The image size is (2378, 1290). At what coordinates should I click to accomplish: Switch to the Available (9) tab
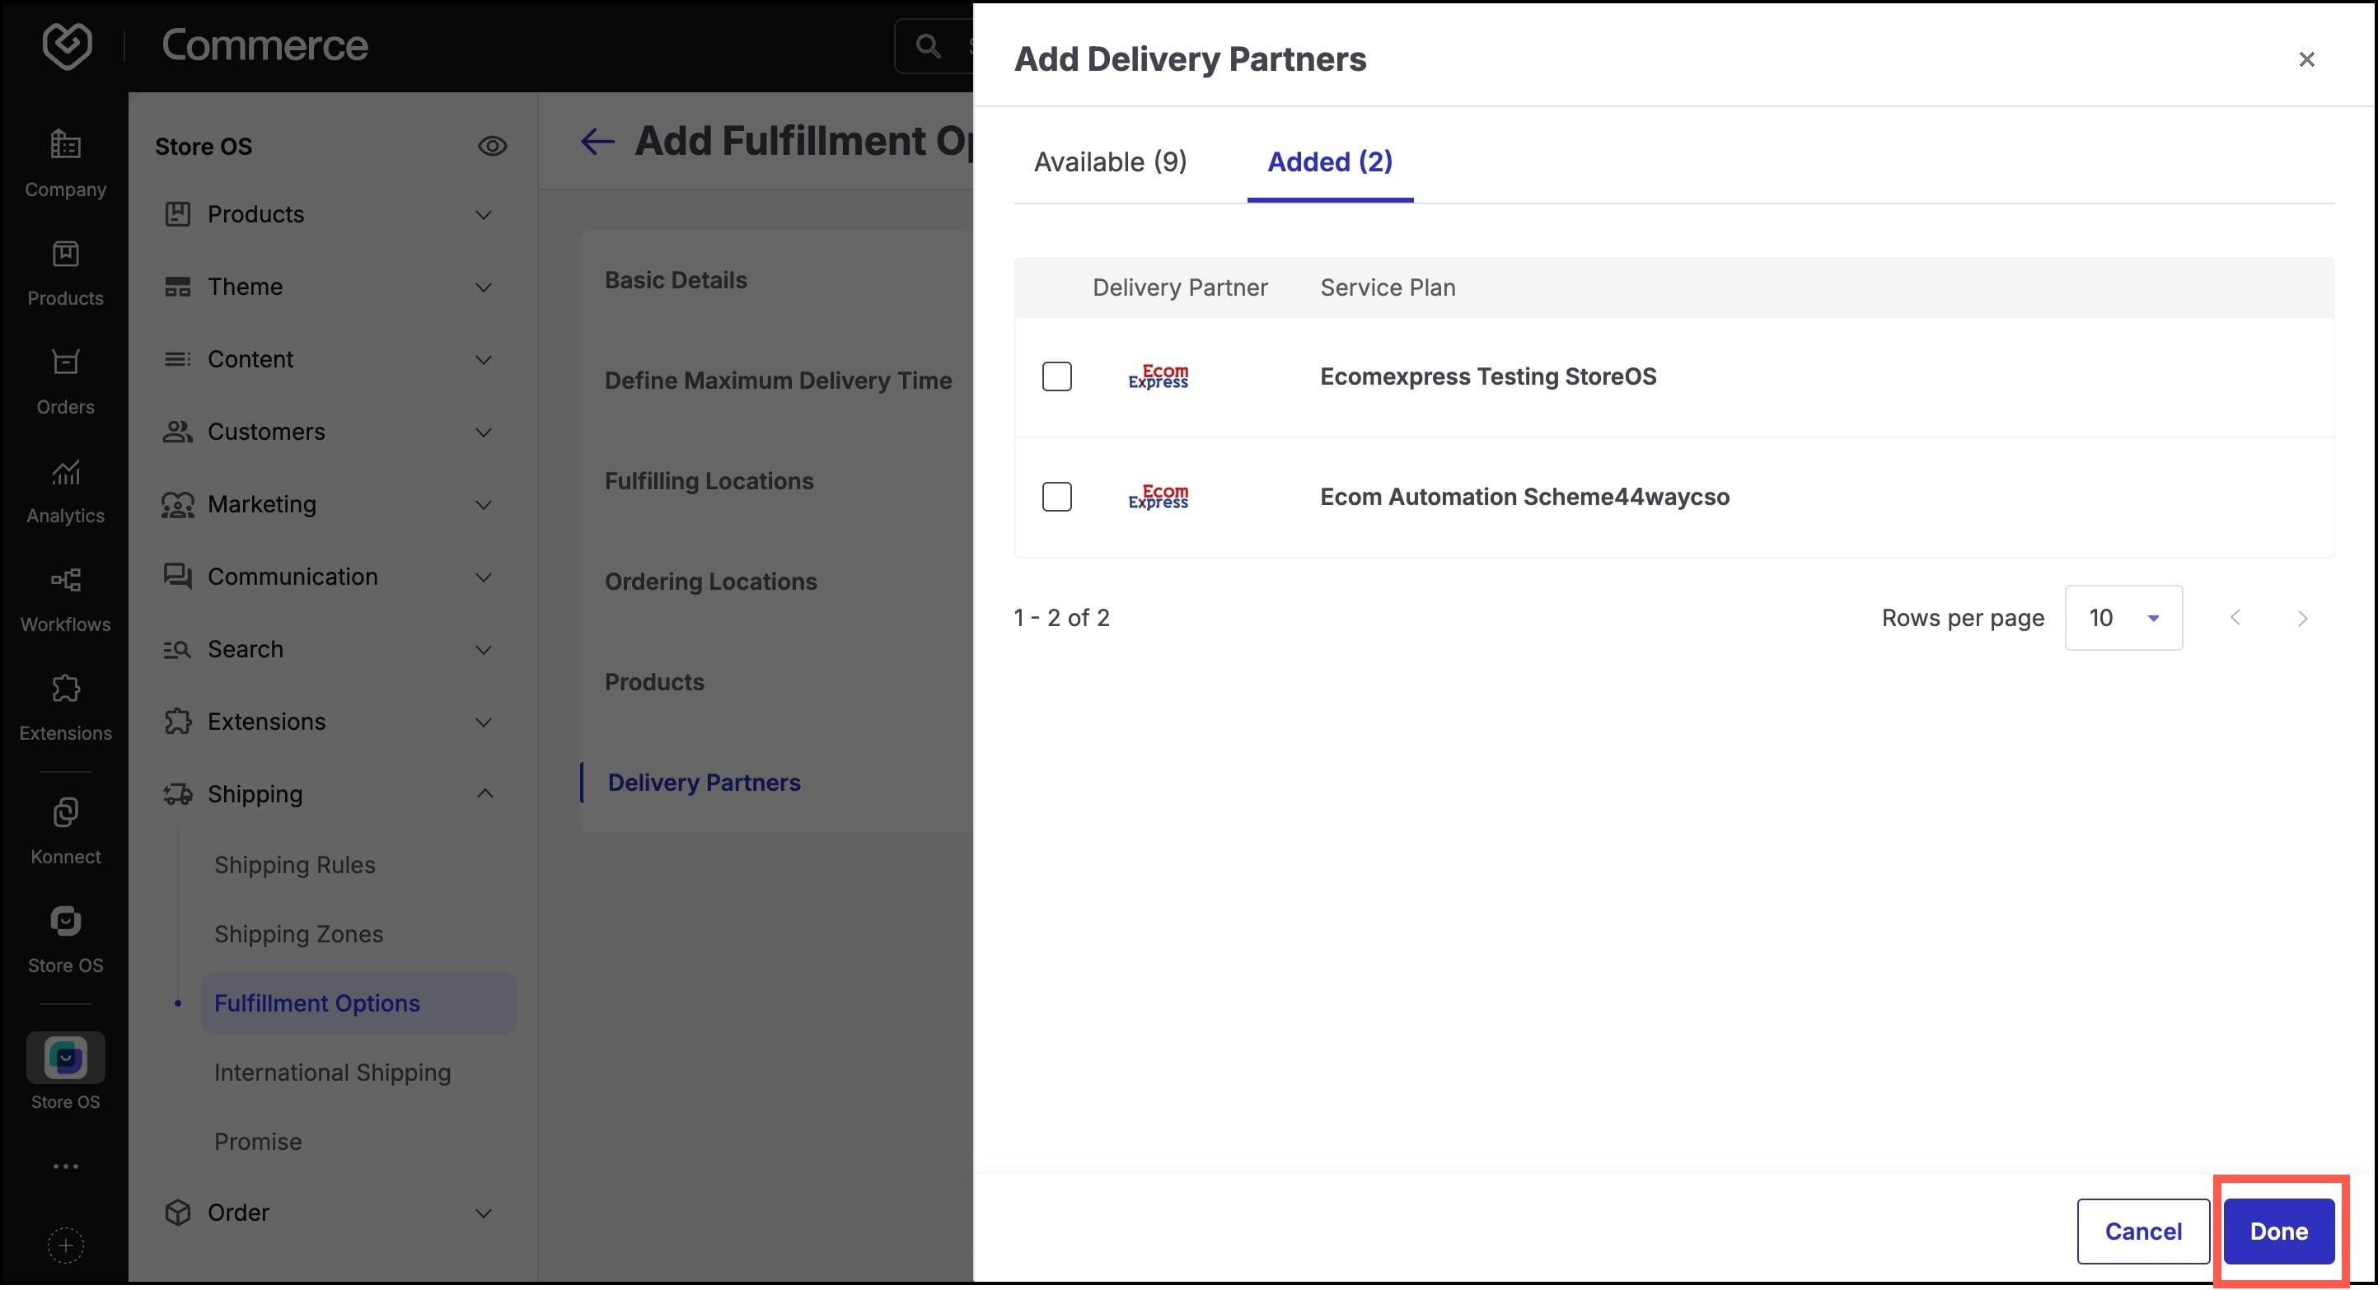[x=1111, y=161]
